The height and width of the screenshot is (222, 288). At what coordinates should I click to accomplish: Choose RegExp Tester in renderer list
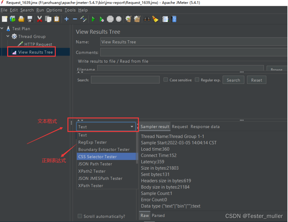coord(106,142)
